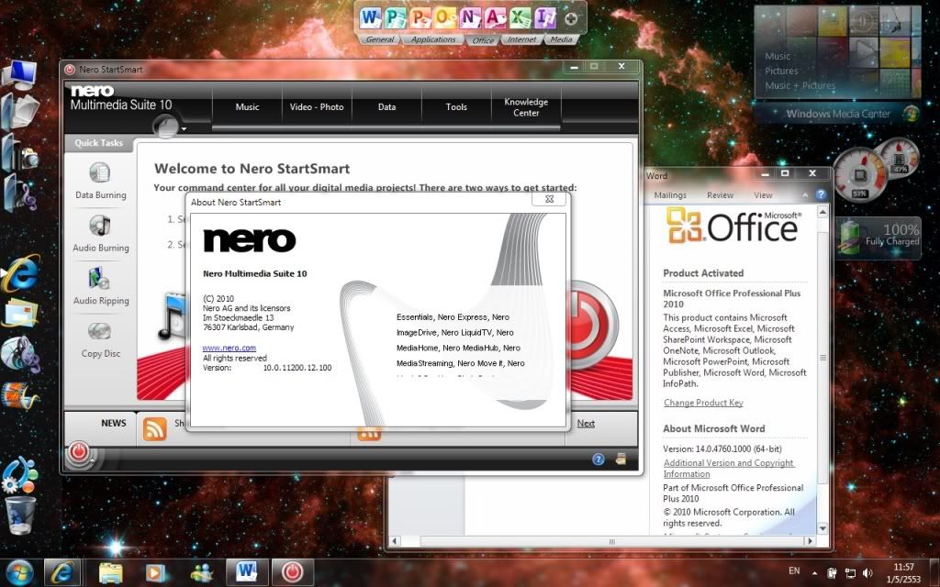The width and height of the screenshot is (940, 587).
Task: Open Internet Explorer from the desktop sidebar
Action: tap(20, 273)
